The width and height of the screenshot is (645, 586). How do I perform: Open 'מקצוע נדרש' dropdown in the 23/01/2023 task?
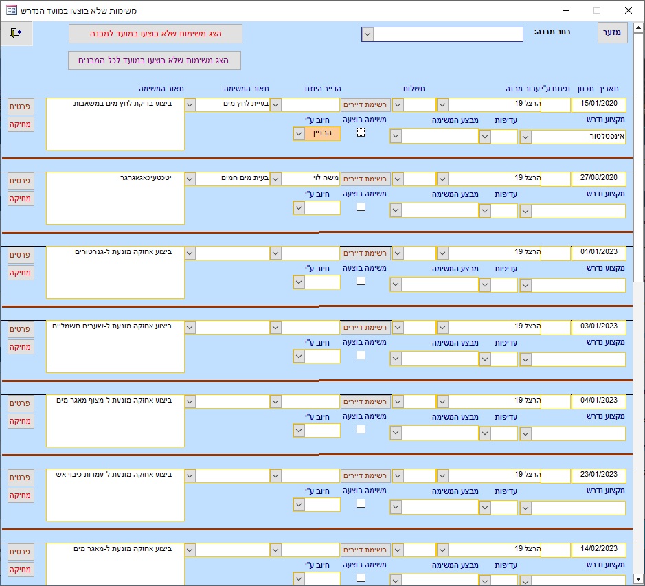(525, 508)
